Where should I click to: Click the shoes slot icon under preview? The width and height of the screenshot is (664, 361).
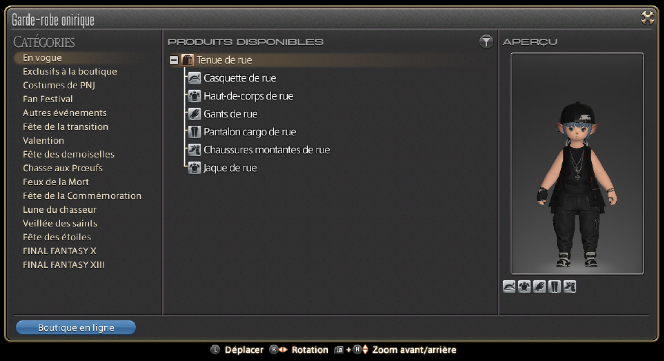570,287
